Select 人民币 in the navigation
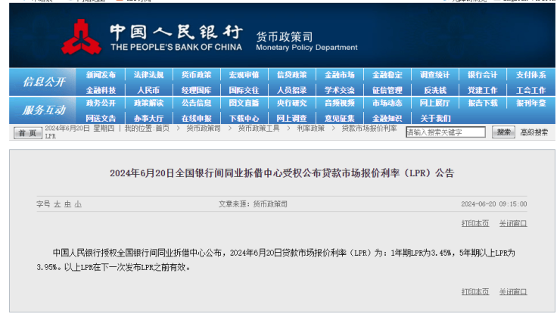 tap(148, 90)
